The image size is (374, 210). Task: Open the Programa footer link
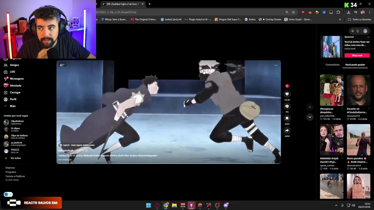click(x=11, y=172)
